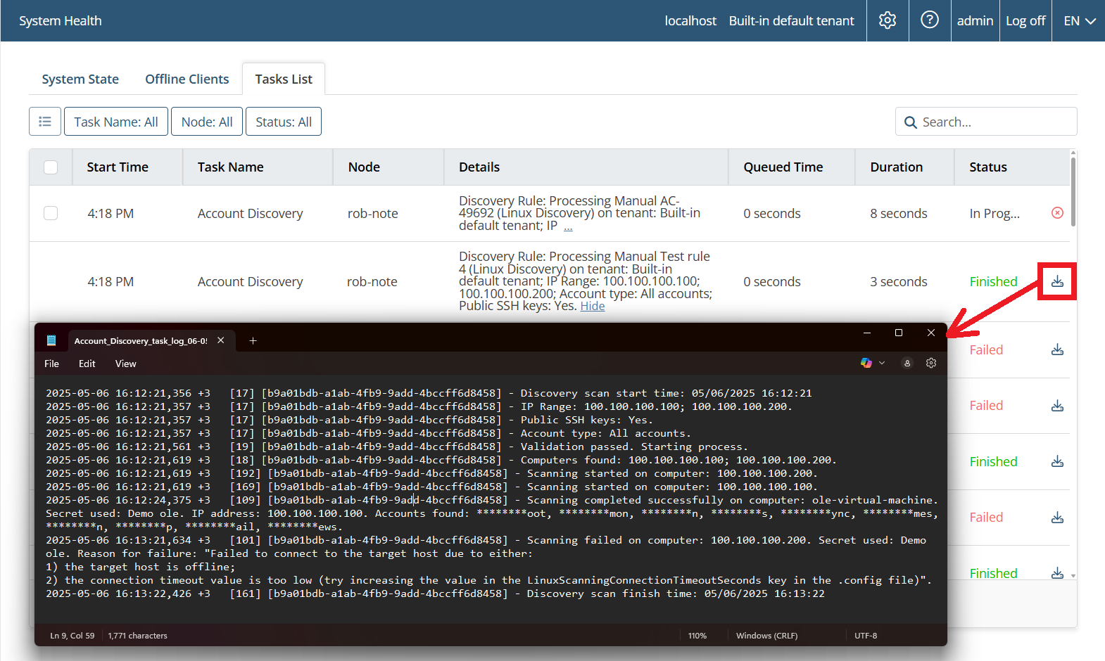This screenshot has width=1105, height=661.
Task: Open Notepad settings gear
Action: [931, 363]
